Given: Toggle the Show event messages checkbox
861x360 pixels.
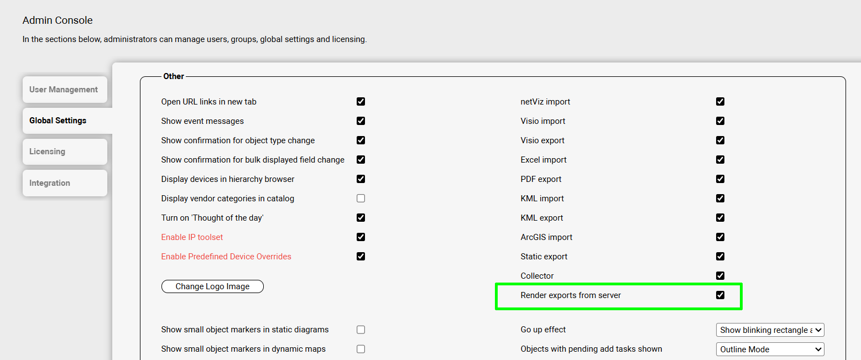Looking at the screenshot, I should pos(361,121).
